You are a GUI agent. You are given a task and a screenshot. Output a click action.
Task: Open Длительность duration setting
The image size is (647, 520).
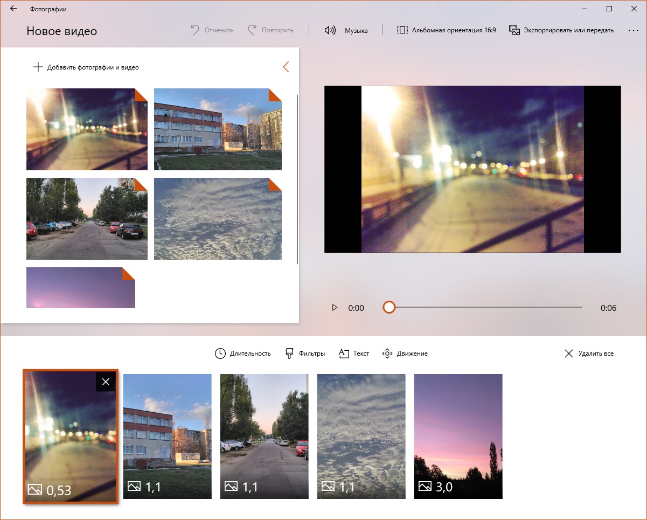(243, 353)
